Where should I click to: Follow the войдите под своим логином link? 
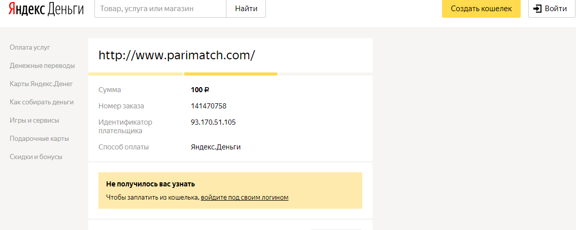(245, 198)
